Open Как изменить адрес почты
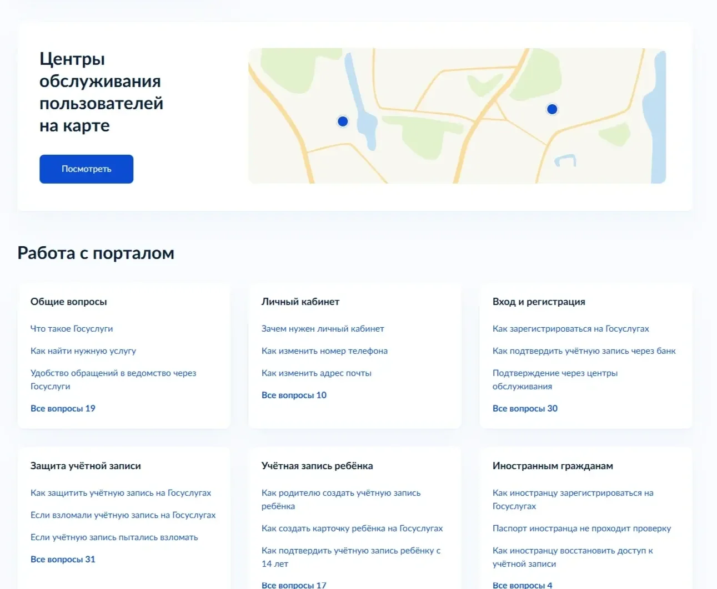 coord(317,373)
